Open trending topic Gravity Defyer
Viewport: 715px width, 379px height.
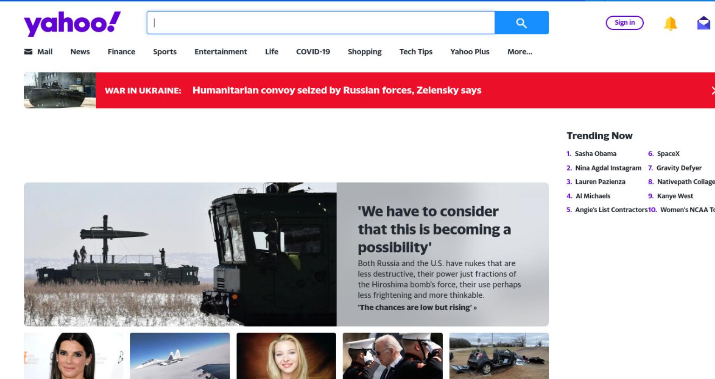pos(679,168)
